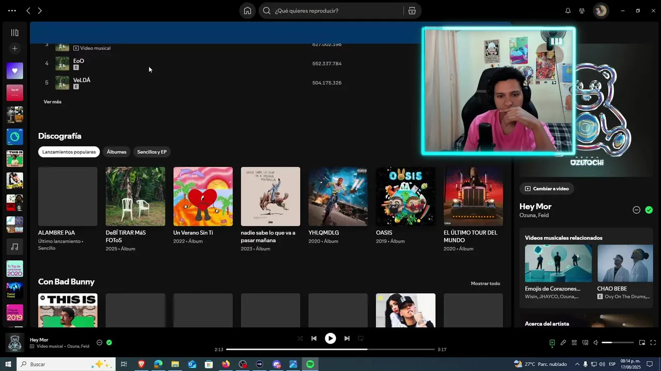Click 'Cambiar a video' button
This screenshot has width=661, height=371.
pos(546,189)
